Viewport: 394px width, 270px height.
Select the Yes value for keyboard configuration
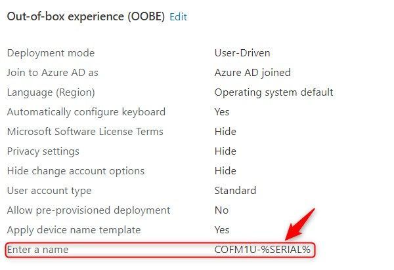click(x=222, y=112)
